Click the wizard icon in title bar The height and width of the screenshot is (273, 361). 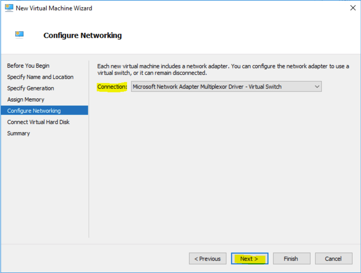9,8
